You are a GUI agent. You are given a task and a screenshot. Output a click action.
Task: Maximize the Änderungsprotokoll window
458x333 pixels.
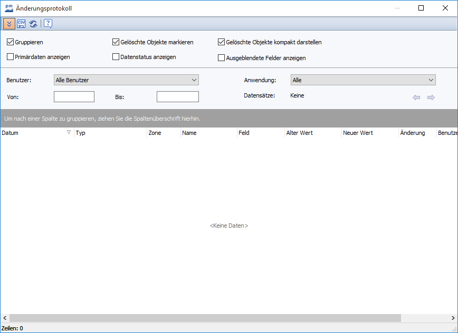(x=421, y=8)
